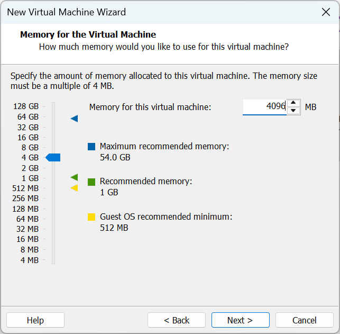Pick the 512 MB slider label
The height and width of the screenshot is (334, 340).
coord(25,188)
